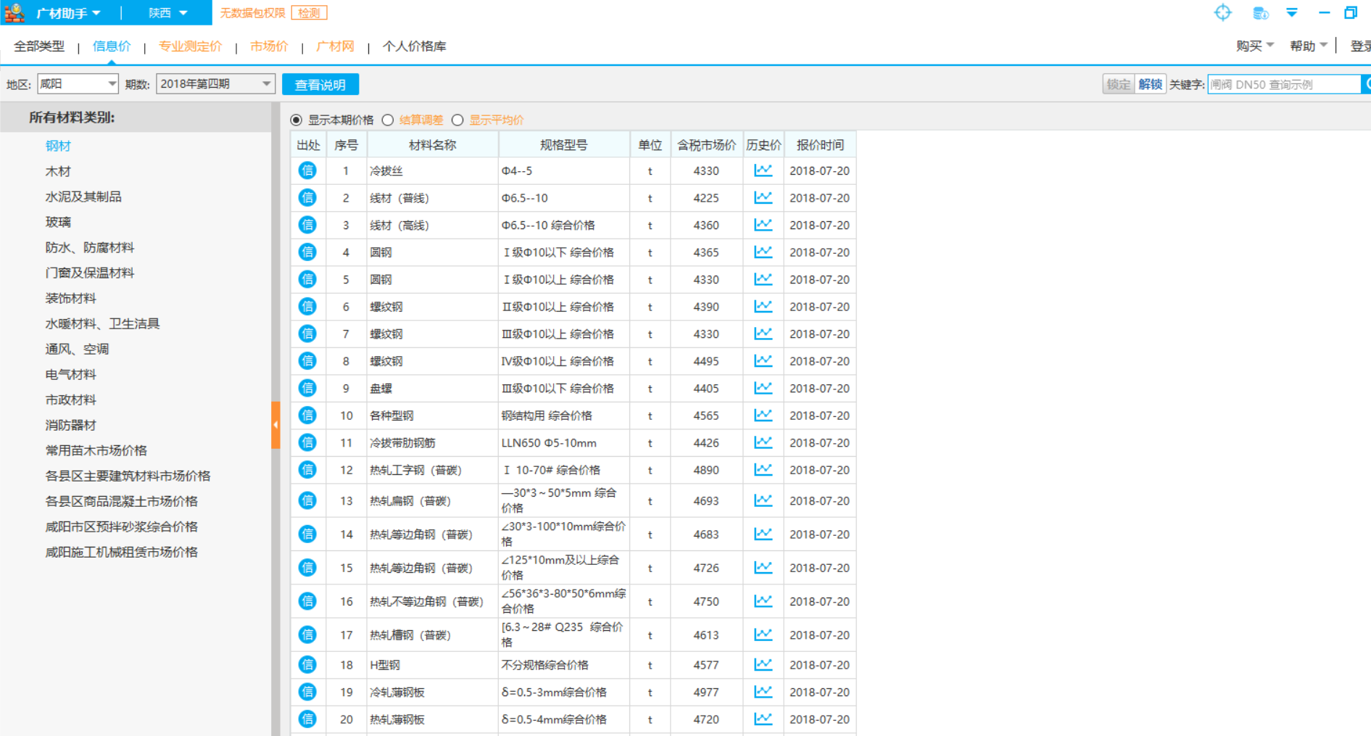Open the 期数 dropdown showing 2018年第四期
This screenshot has height=736, width=1371.
click(215, 84)
